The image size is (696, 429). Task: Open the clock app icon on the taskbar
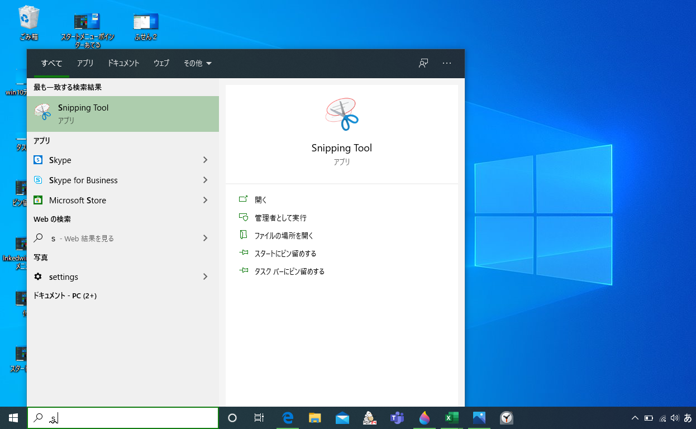point(507,418)
